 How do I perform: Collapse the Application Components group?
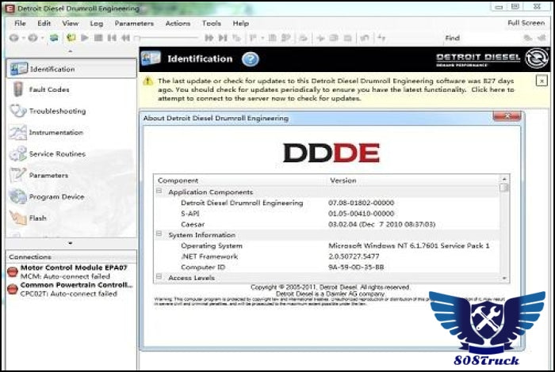click(159, 192)
